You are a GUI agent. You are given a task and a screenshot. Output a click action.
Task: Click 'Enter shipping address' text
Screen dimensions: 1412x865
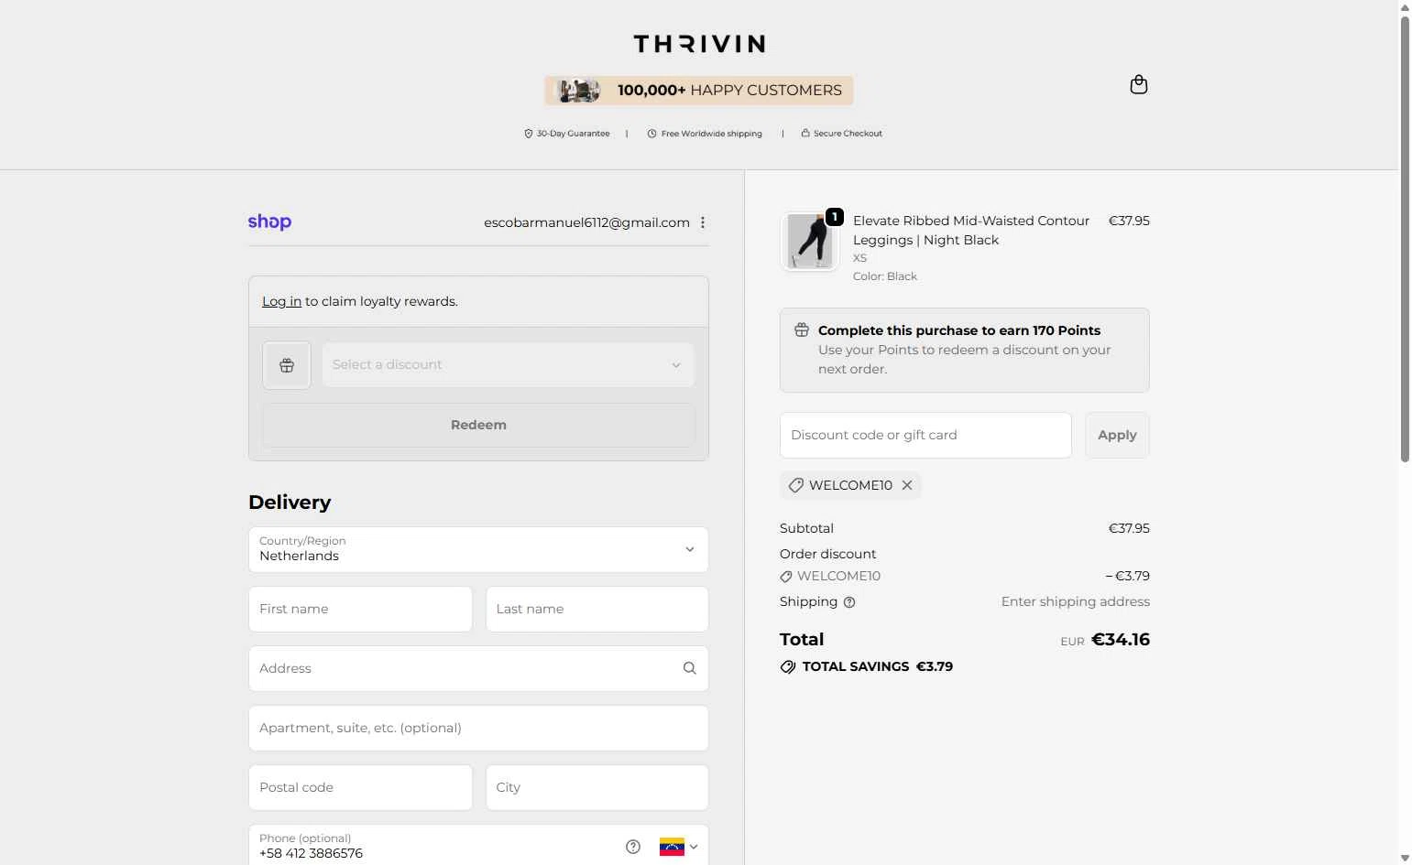1076,601
